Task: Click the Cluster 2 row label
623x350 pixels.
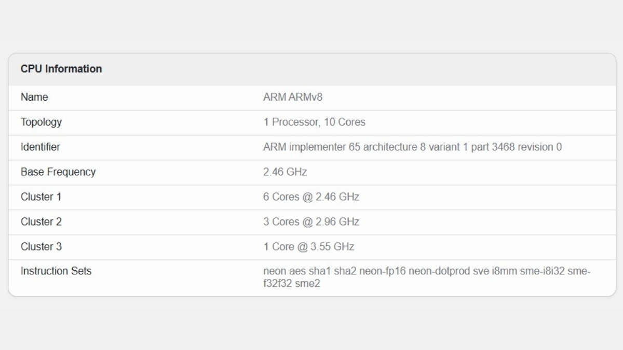Action: pos(41,221)
